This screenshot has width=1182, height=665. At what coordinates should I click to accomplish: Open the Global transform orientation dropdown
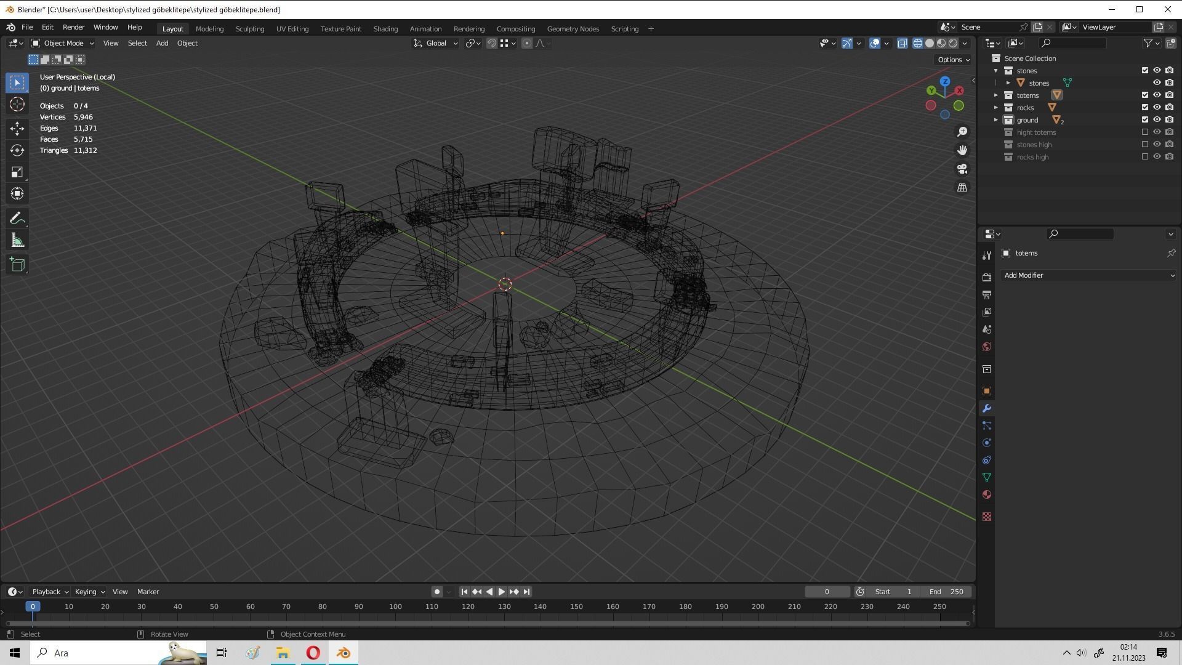point(436,43)
